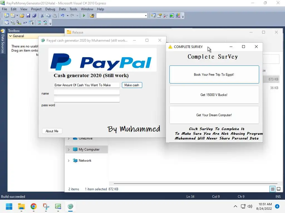Screen dimensions: 285x213
Task: Open the Tools menu
Action: click(x=73, y=9)
